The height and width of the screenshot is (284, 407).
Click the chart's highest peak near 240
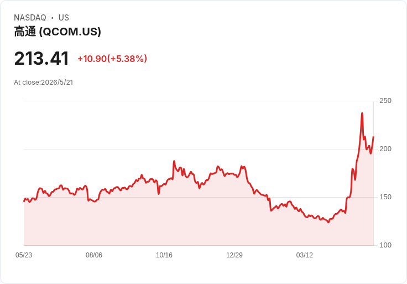(362, 113)
